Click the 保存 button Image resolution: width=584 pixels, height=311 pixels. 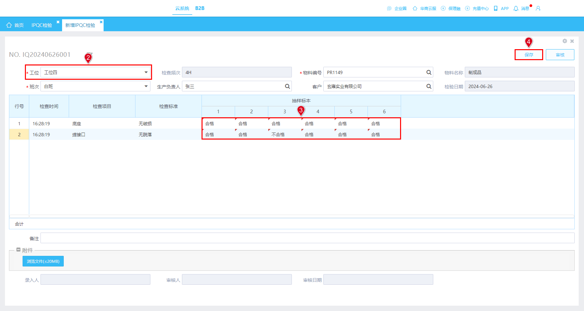tap(529, 55)
